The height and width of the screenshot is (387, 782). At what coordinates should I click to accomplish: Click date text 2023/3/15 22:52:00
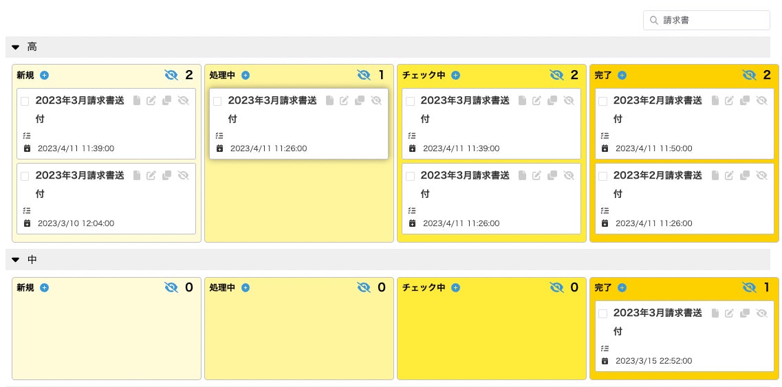[654, 361]
